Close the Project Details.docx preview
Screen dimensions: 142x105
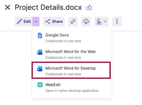[x=7, y=7]
